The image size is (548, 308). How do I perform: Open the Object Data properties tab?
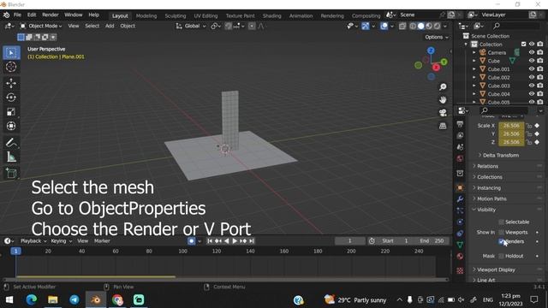tap(460, 245)
